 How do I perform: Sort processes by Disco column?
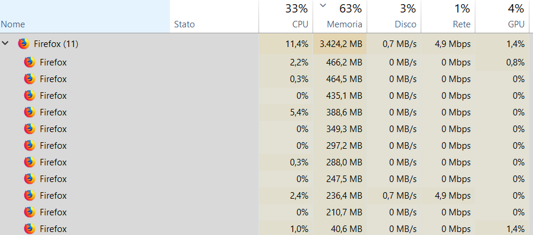pos(394,16)
